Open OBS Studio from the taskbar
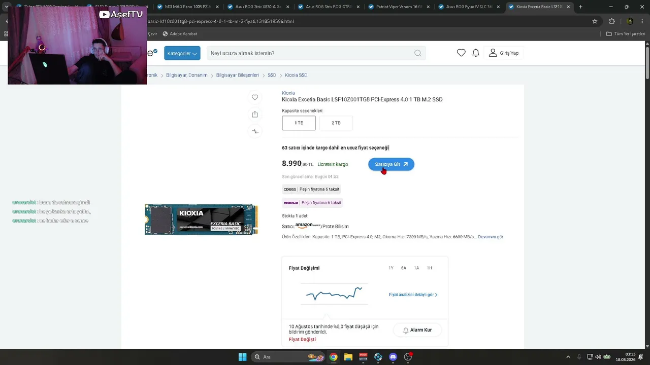The width and height of the screenshot is (650, 365). click(x=408, y=357)
